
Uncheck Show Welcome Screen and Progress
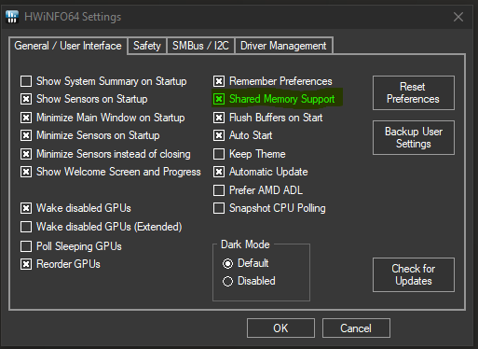26,172
